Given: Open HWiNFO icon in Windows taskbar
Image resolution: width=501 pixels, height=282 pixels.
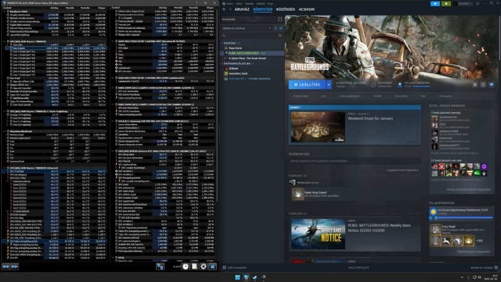Looking at the screenshot, I should (246, 277).
